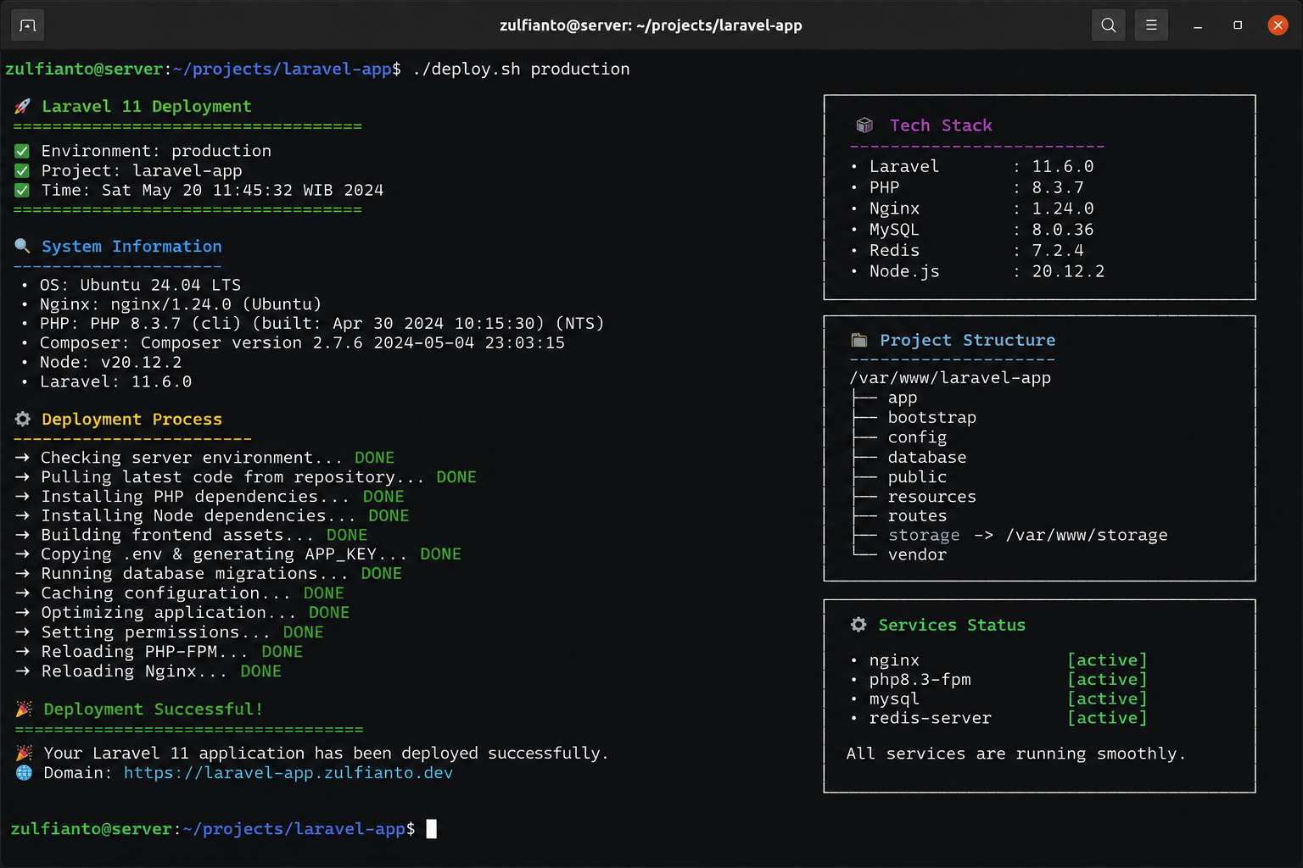Click DONE after 'Reloading Nginx...'
Image resolution: width=1303 pixels, height=868 pixels.
tap(260, 670)
